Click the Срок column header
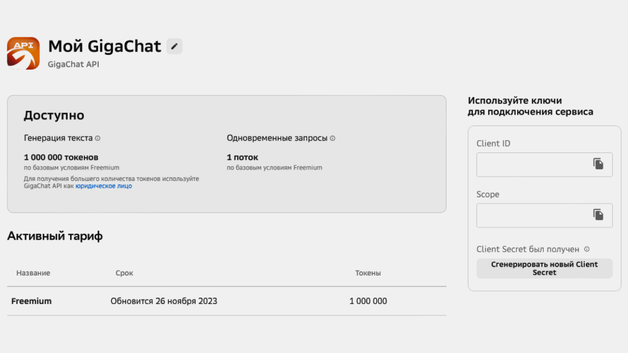The height and width of the screenshot is (353, 628). pos(124,273)
